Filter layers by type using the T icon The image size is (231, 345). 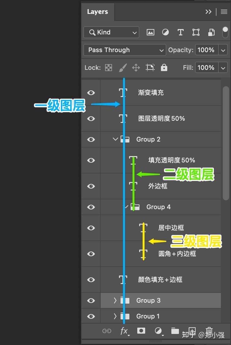tap(181, 32)
